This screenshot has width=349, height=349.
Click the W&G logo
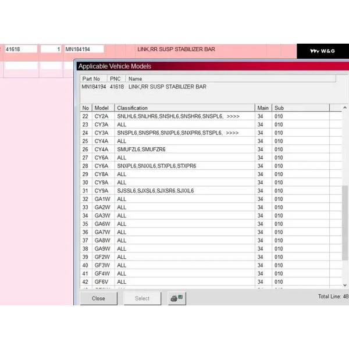[x=323, y=51]
